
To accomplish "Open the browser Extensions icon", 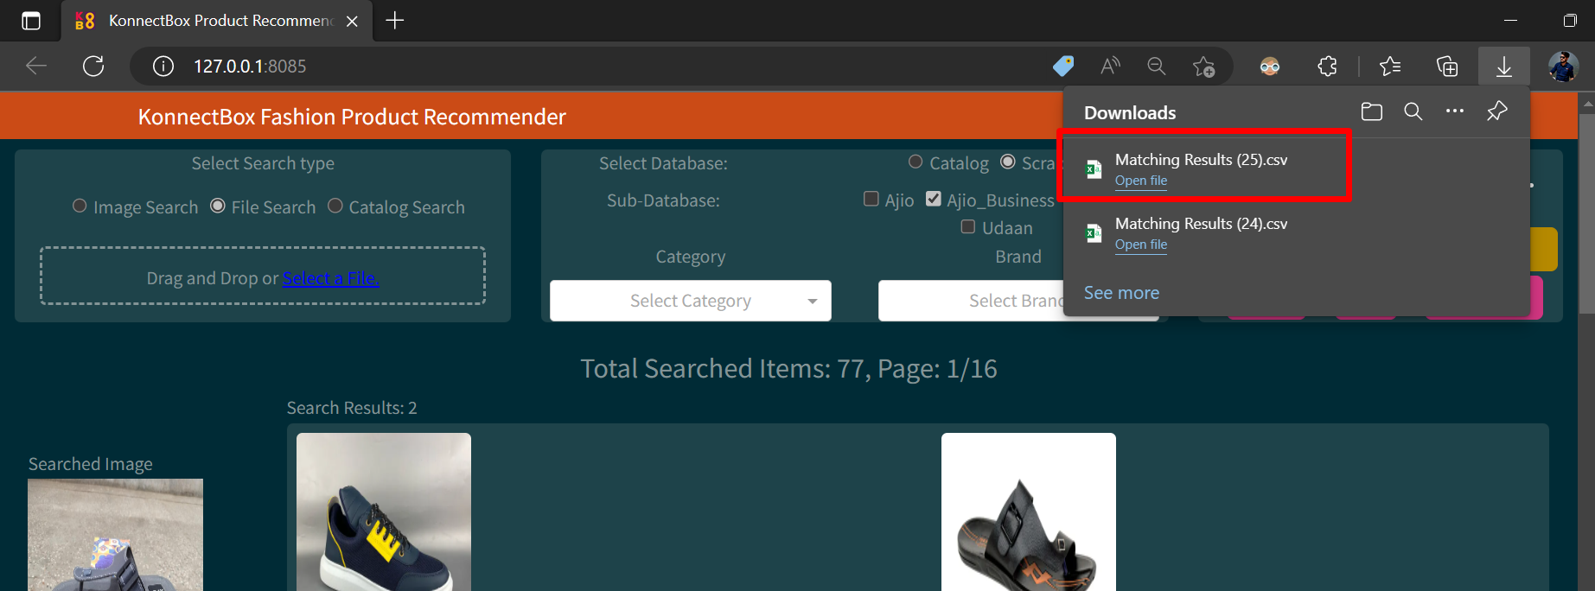I will pyautogui.click(x=1327, y=67).
